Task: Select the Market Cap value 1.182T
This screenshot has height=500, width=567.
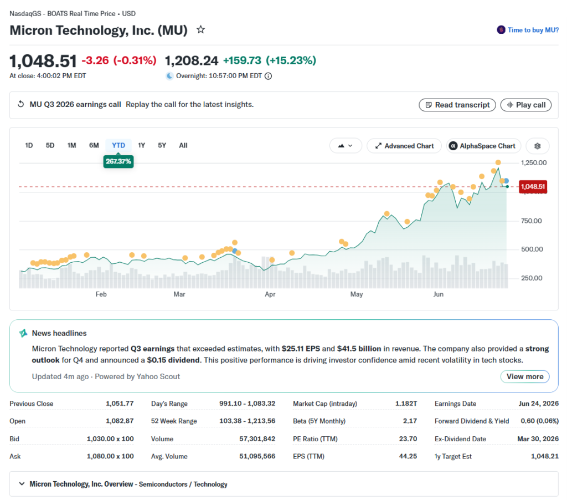Action: point(406,404)
